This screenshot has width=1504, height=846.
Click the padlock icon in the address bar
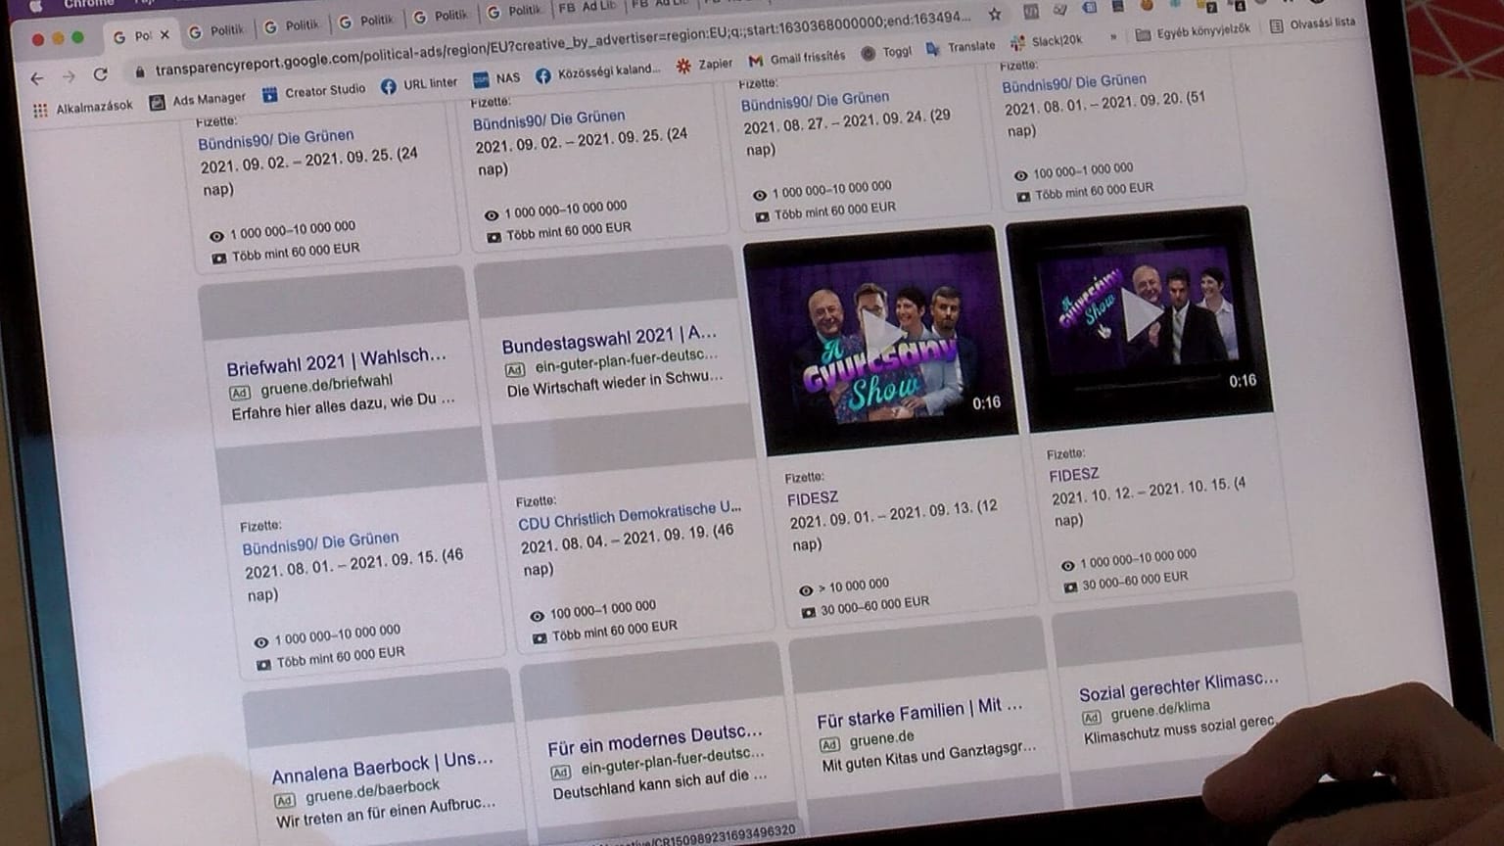(x=139, y=71)
